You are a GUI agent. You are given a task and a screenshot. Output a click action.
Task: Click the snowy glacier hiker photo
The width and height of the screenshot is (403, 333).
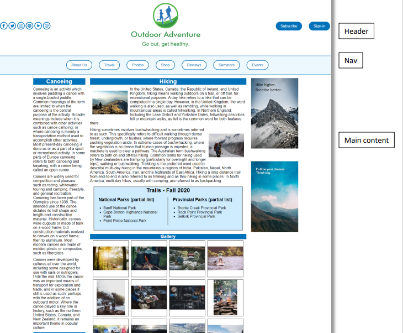tap(226, 145)
